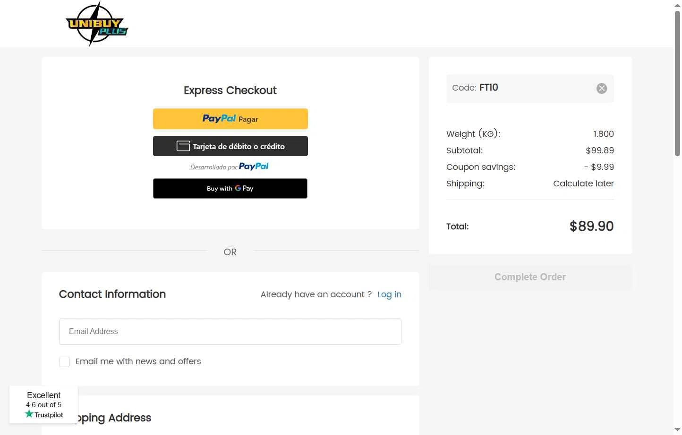Screen dimensions: 682x435
Task: Click the Complete Order button
Action: 530,277
